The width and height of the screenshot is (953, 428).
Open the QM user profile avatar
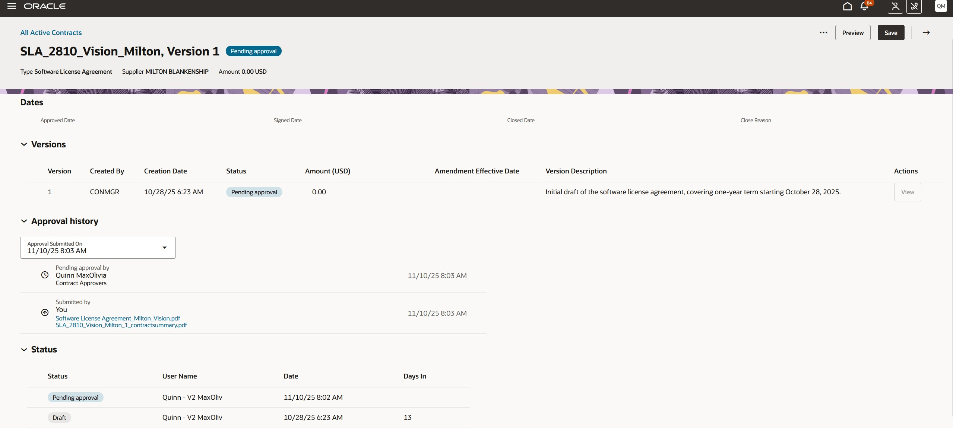(941, 6)
